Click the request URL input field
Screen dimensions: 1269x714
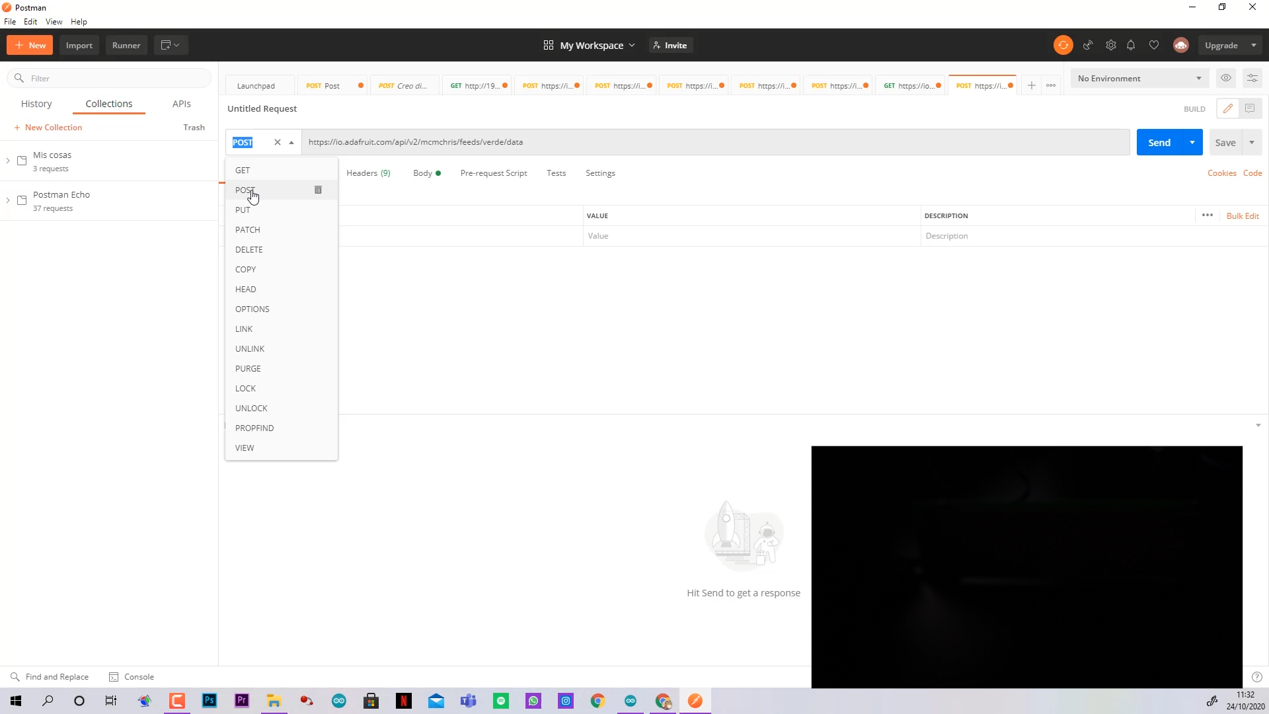tap(716, 142)
